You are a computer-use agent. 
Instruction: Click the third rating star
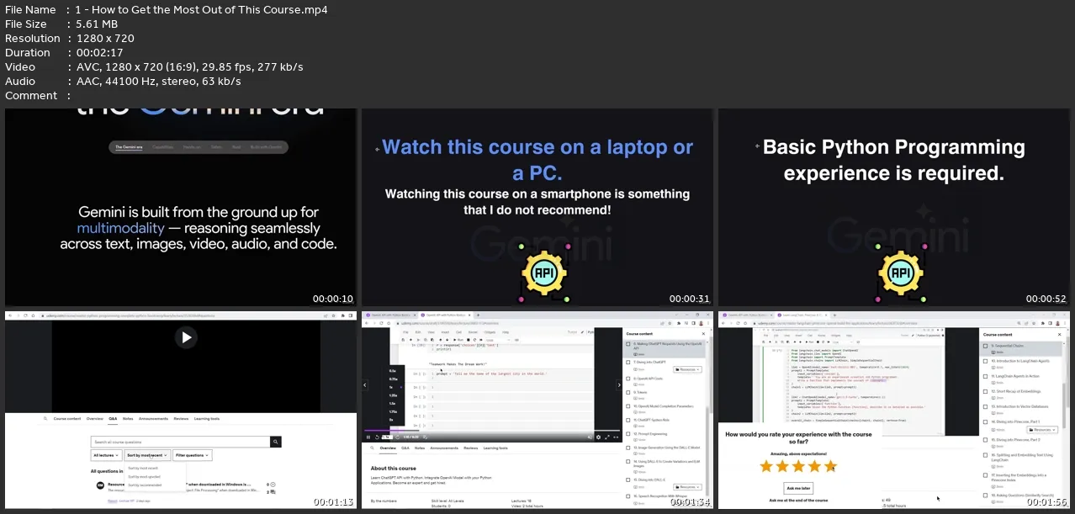coord(798,466)
